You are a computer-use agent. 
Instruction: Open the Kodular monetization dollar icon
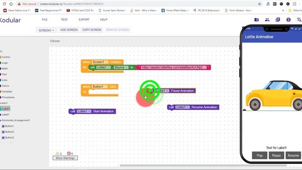pyautogui.click(x=288, y=20)
